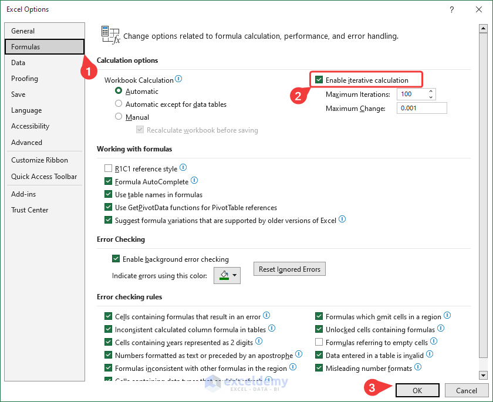493x402 pixels.
Task: Open the Proofing options category
Action: pyautogui.click(x=45, y=78)
